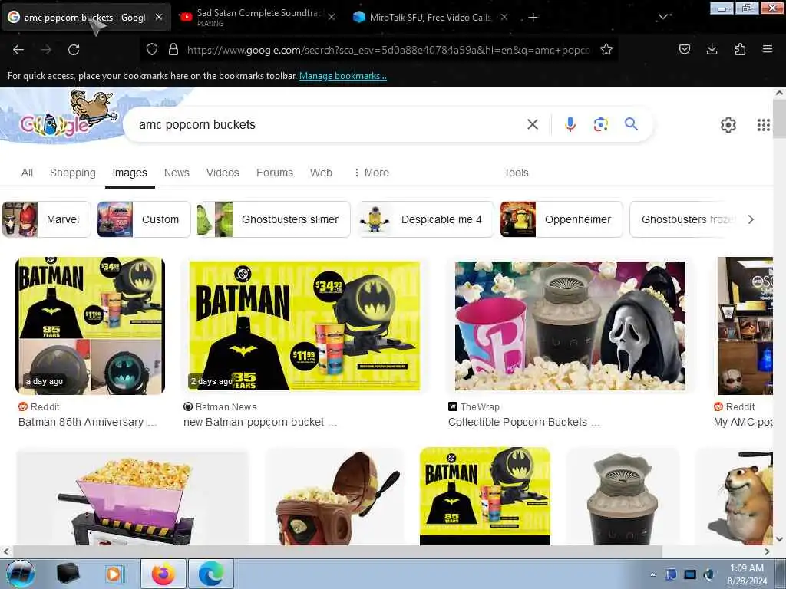
Task: Open the Web results tab
Action: [321, 173]
